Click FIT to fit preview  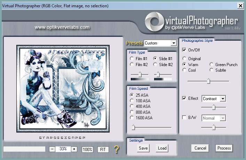coord(103,149)
